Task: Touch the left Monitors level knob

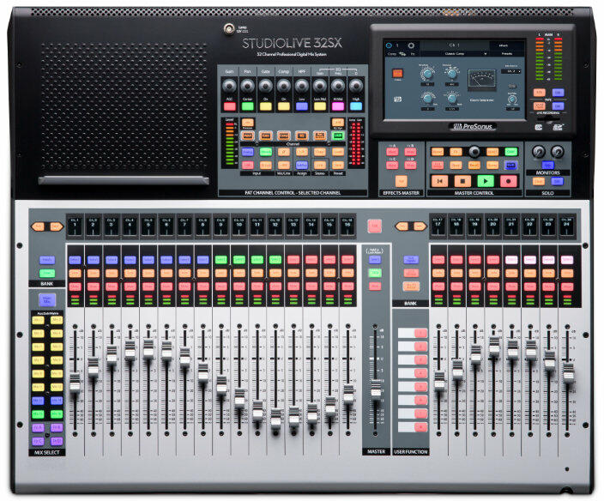Action: click(539, 152)
